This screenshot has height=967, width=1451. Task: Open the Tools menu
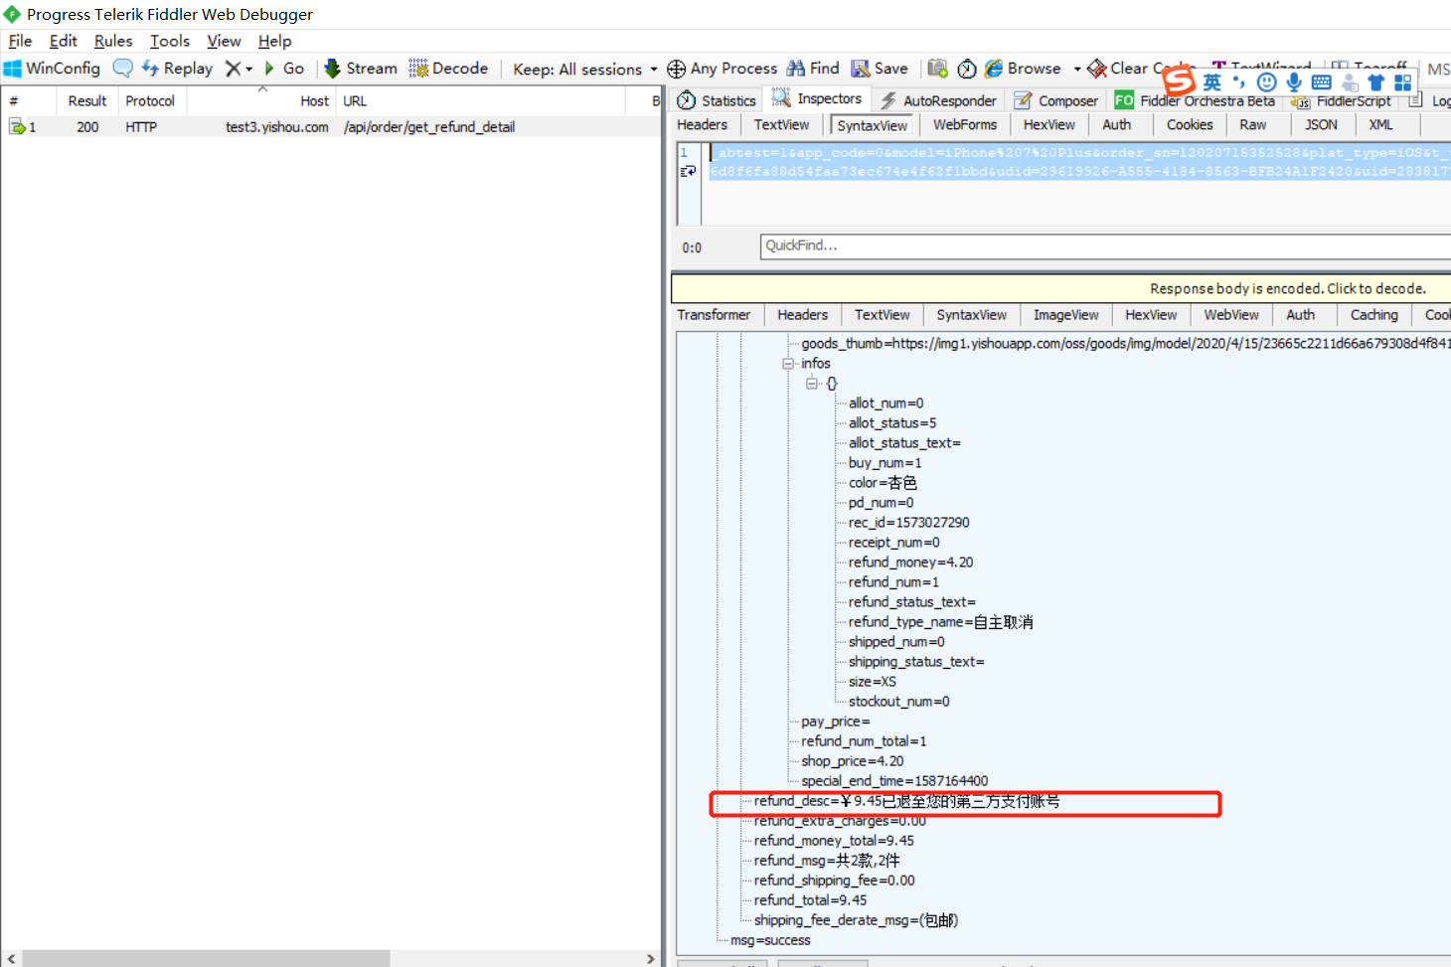click(169, 41)
